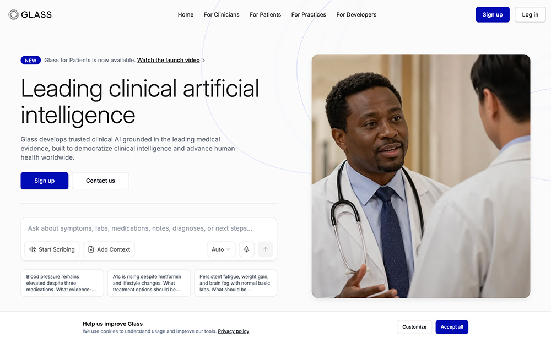Select the Blood pressure remains elevated prompt
This screenshot has height=343, width=551.
point(62,283)
